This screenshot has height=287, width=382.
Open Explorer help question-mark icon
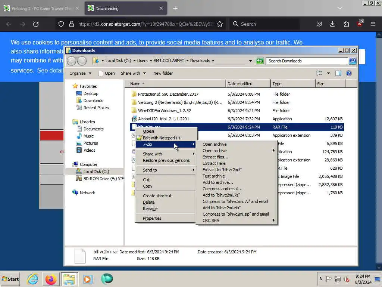(x=349, y=73)
